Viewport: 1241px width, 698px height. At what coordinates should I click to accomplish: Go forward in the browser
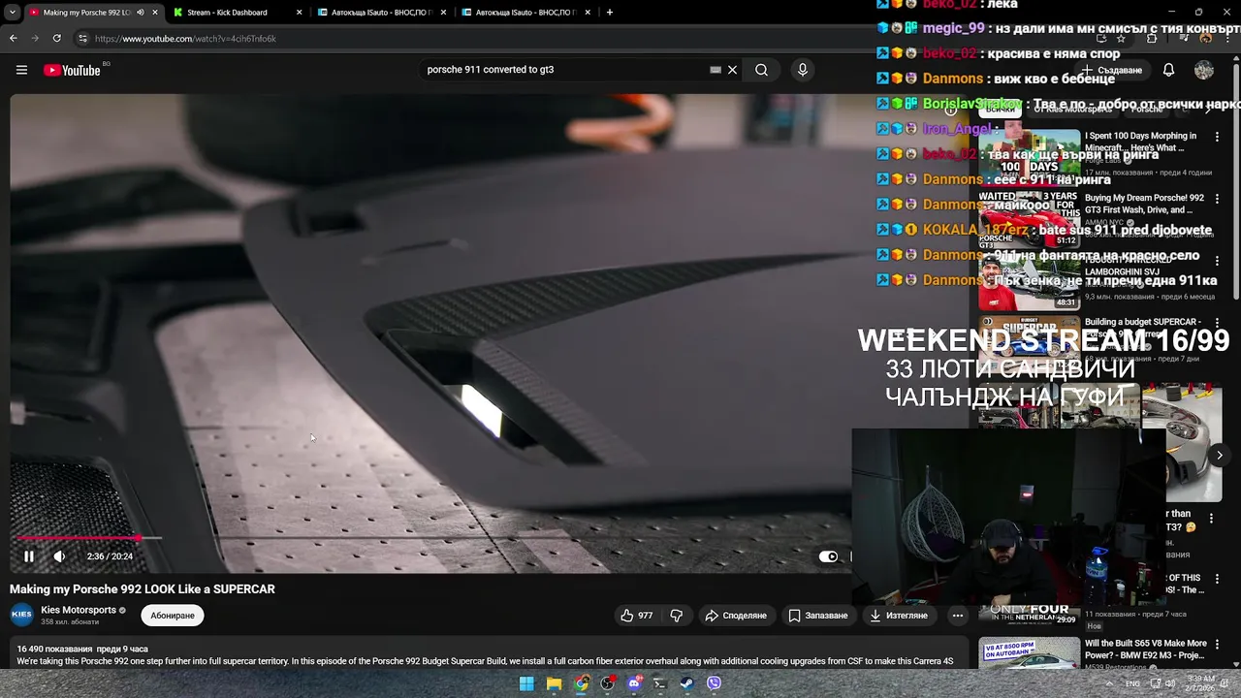35,39
